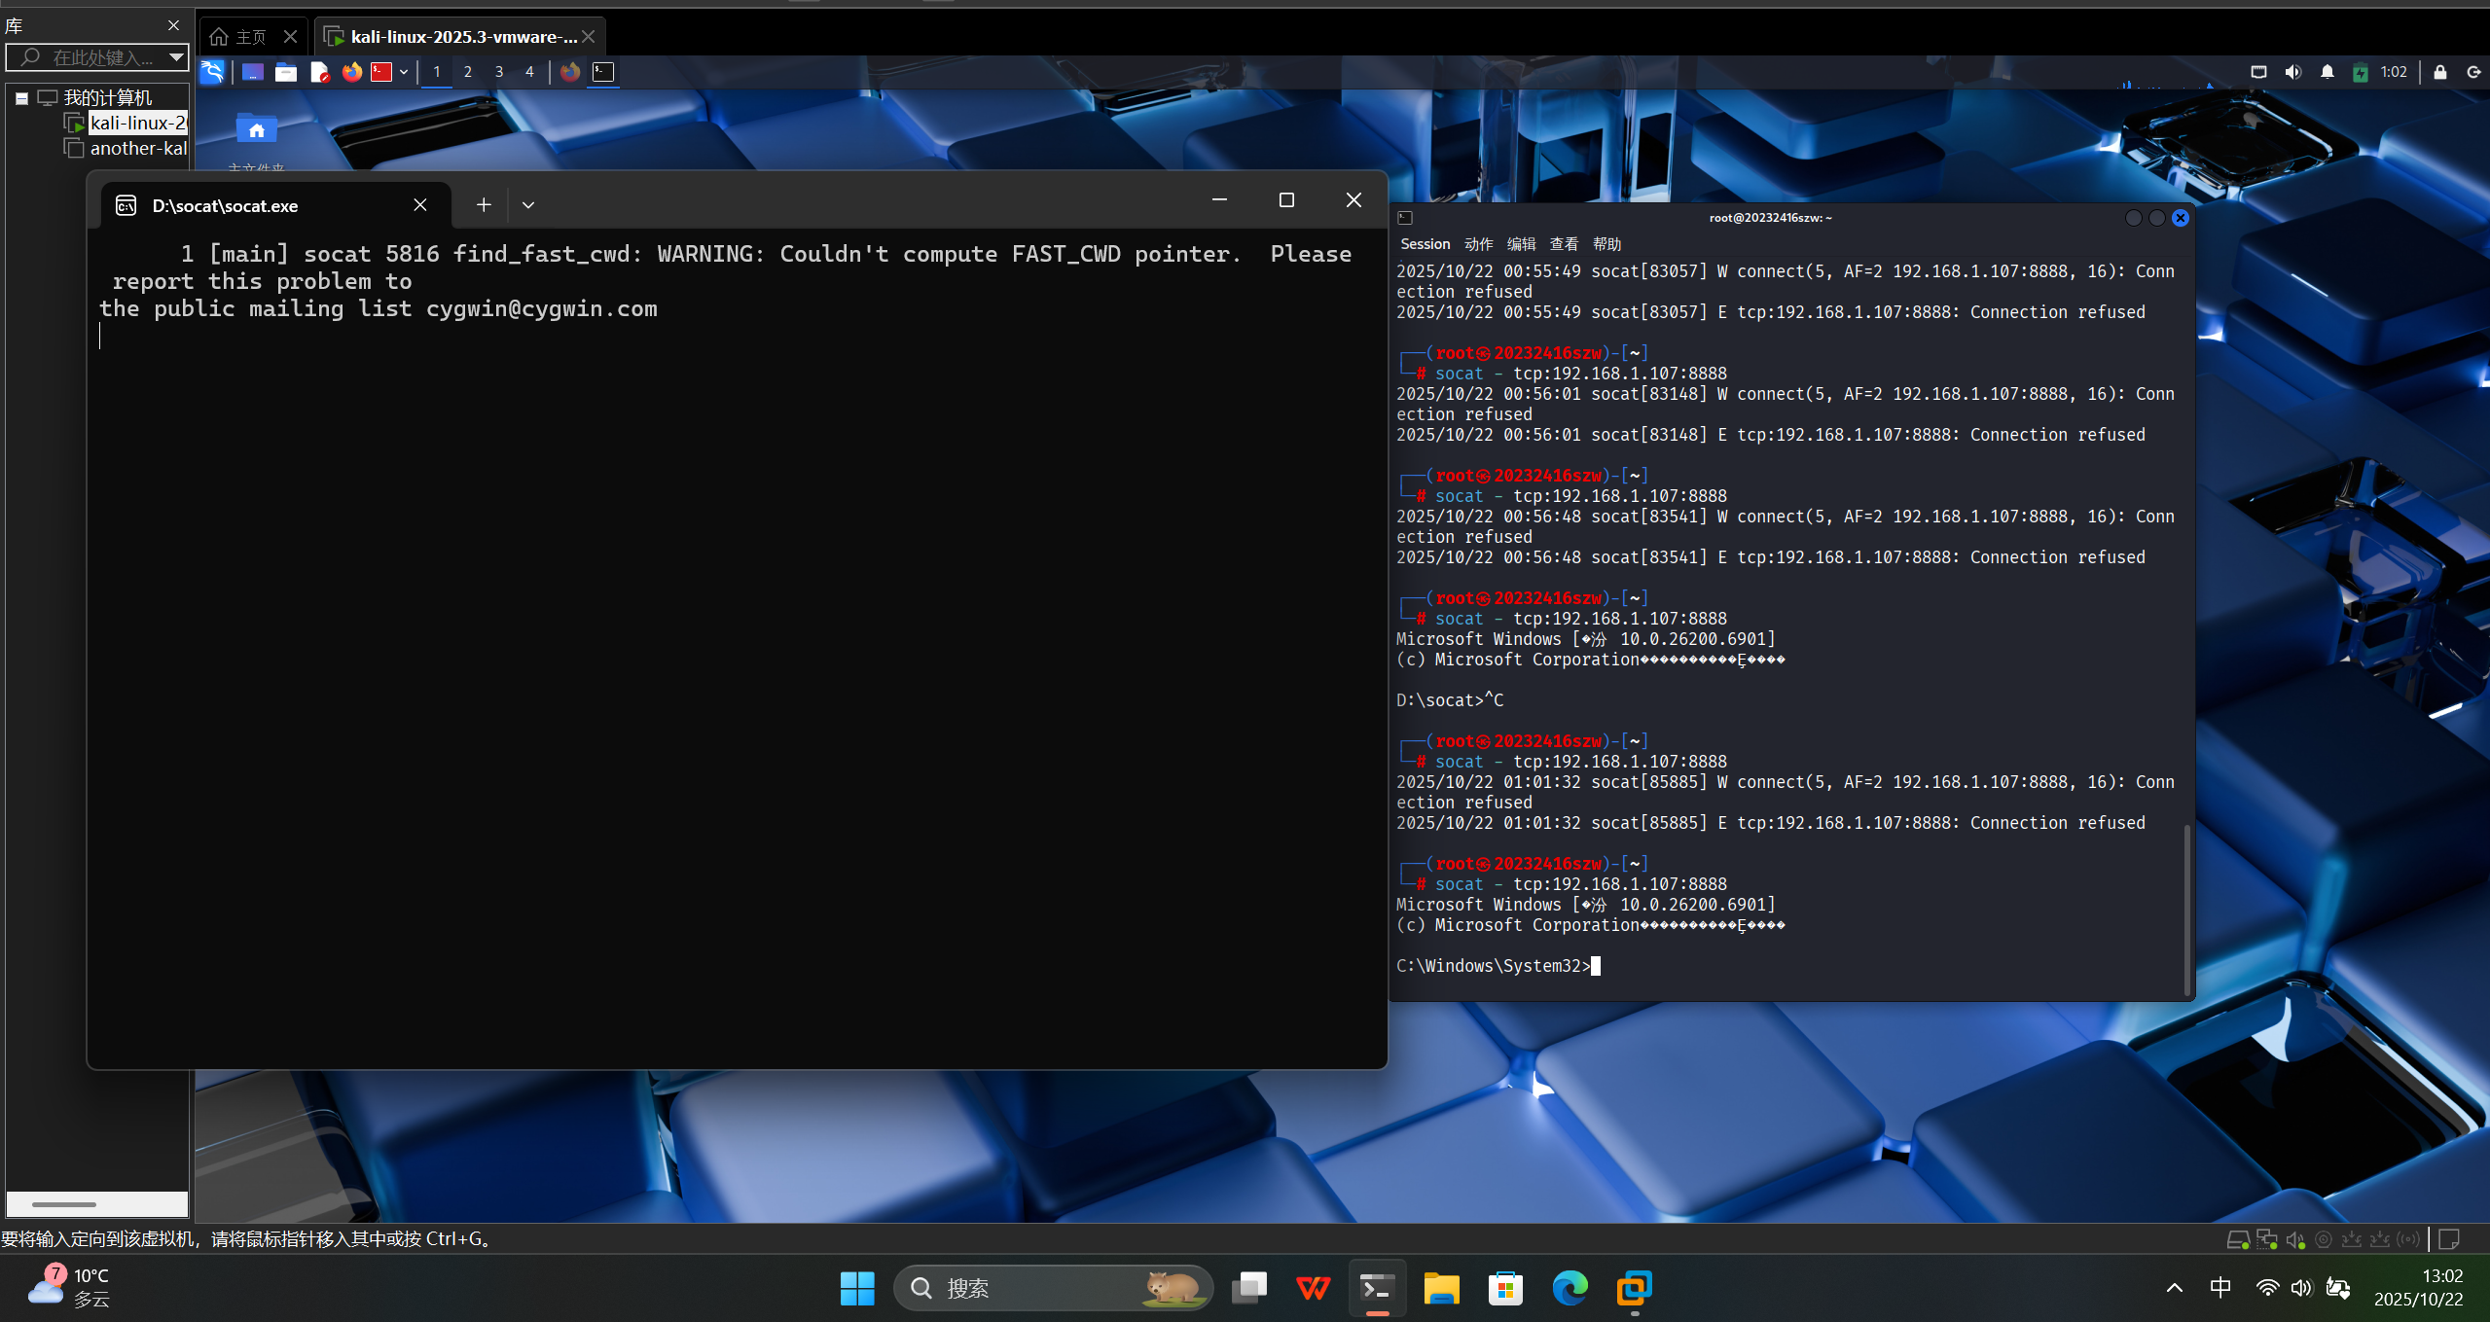The height and width of the screenshot is (1322, 2490).
Task: Click the Kali panel lock screen icon
Action: pos(2439,72)
